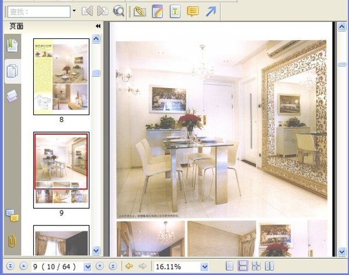Viewport: 349px width, 275px height.
Task: Expand the page number dropdown
Action: click(x=88, y=266)
